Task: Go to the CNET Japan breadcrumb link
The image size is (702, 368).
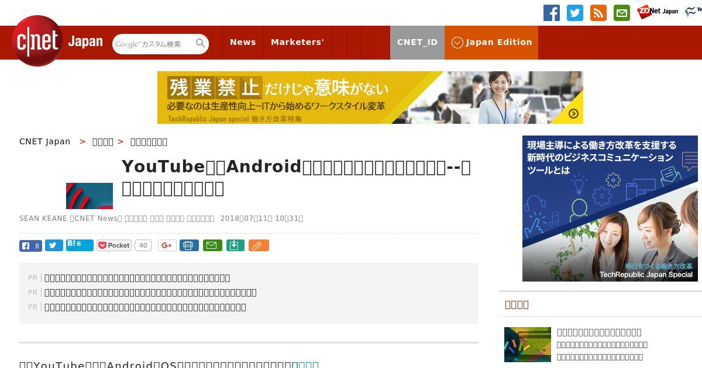Action: (45, 141)
